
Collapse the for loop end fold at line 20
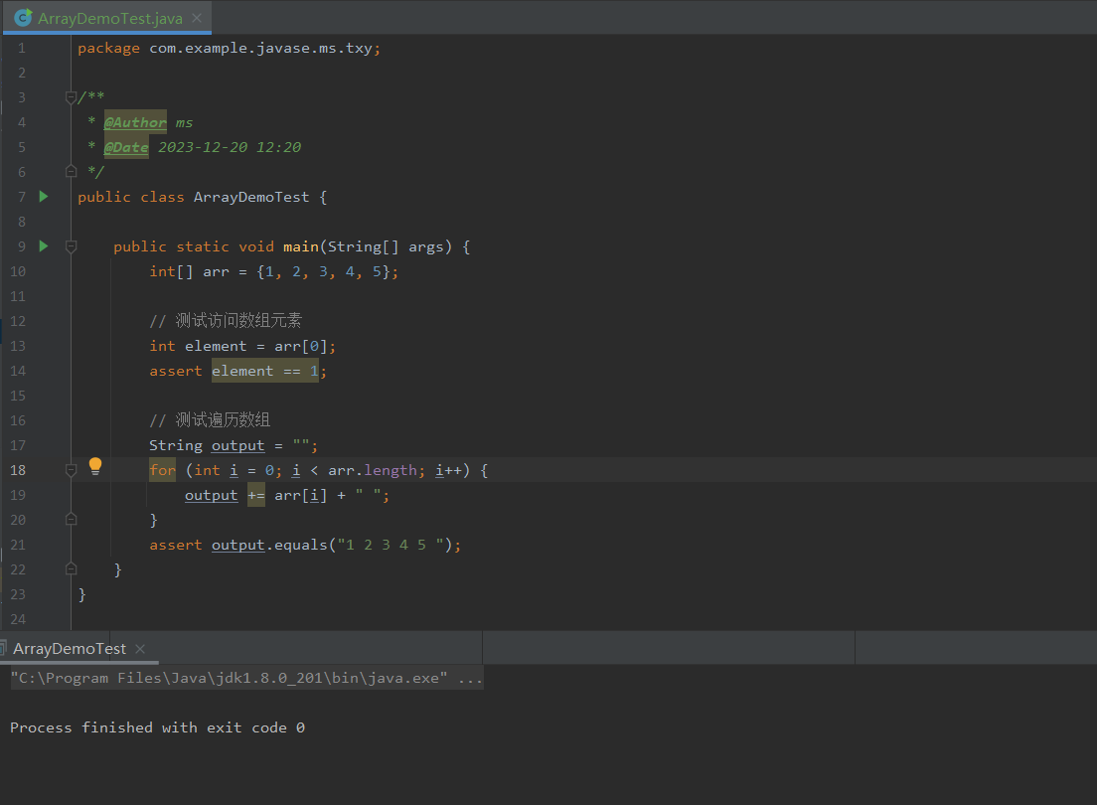(x=71, y=519)
